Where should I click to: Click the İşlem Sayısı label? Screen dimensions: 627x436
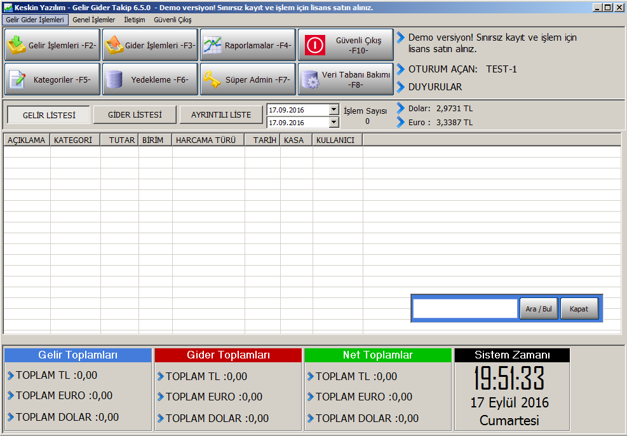click(365, 111)
